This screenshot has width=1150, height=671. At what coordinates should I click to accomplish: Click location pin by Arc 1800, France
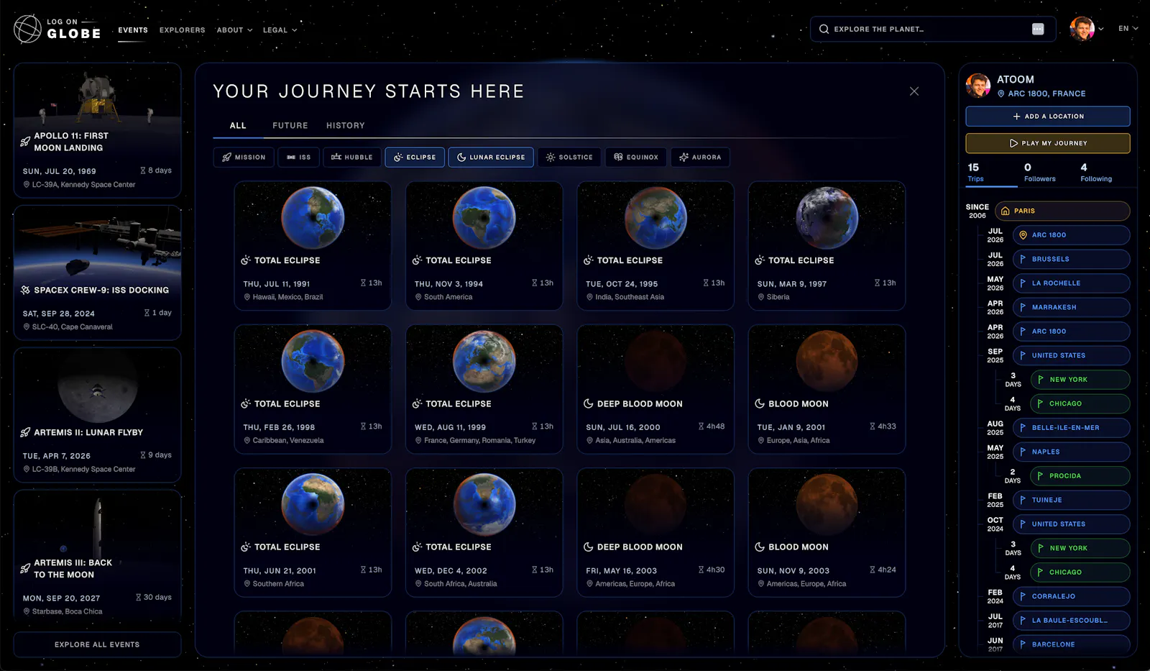[x=1001, y=93]
